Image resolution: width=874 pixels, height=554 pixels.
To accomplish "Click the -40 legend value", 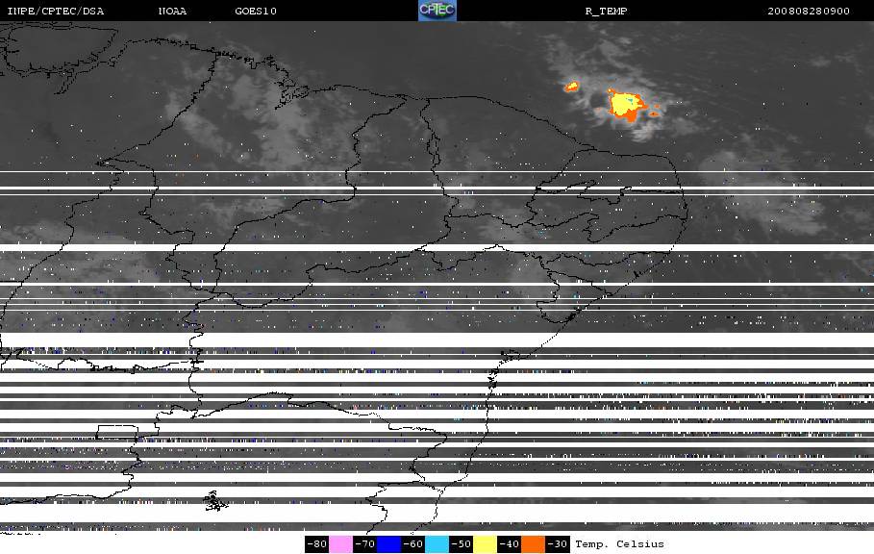I will [509, 544].
